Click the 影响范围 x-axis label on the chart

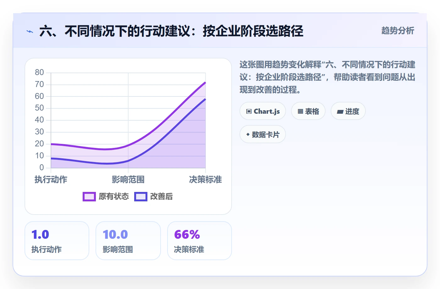(128, 180)
